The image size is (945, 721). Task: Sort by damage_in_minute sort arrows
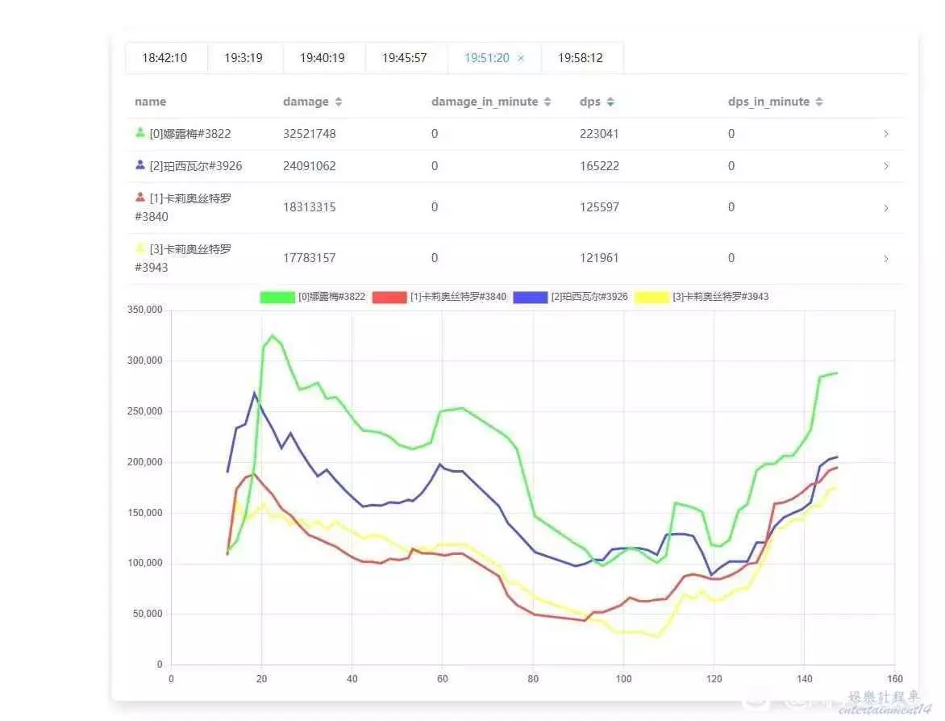click(547, 102)
